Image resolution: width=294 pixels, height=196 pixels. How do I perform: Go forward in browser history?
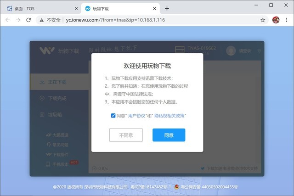[18, 20]
